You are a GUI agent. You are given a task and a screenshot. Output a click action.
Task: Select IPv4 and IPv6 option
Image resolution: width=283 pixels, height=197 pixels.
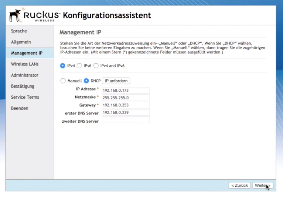tap(96, 66)
